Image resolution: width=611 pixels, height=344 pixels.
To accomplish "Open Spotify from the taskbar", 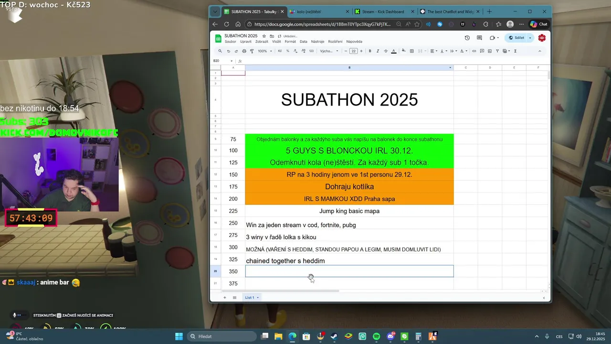I will pyautogui.click(x=377, y=336).
